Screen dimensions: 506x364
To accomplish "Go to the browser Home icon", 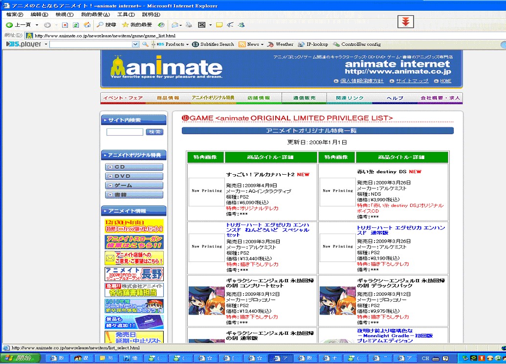I will (87, 25).
